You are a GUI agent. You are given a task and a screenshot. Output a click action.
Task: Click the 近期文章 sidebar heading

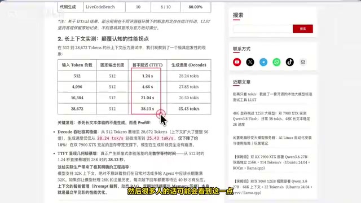[241, 82]
